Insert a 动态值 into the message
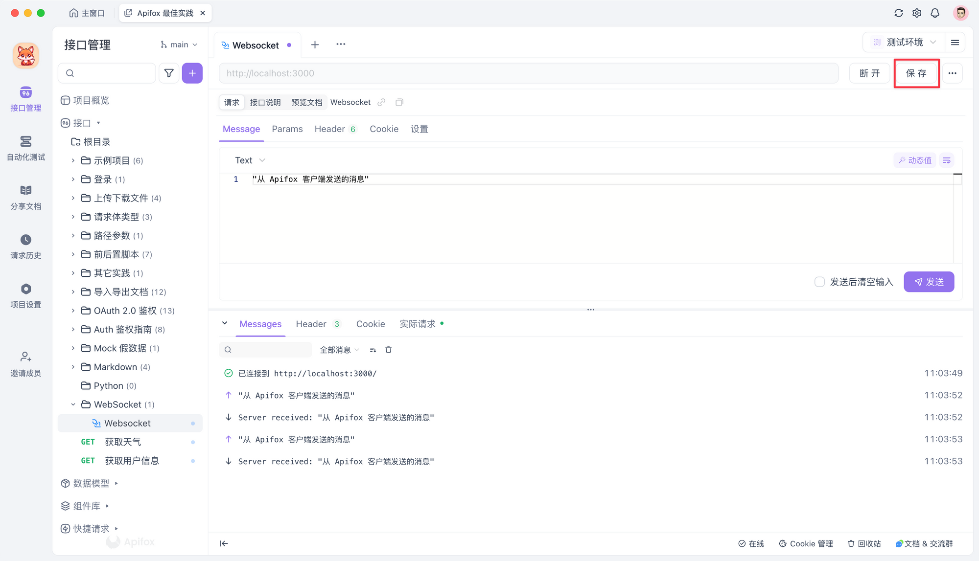 [x=914, y=160]
